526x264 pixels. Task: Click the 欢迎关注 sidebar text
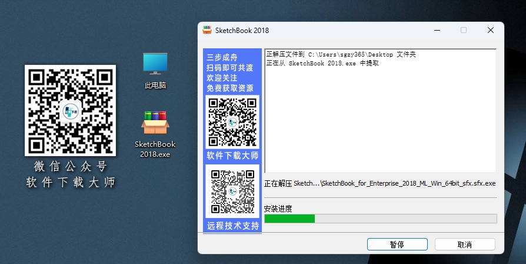[222, 78]
